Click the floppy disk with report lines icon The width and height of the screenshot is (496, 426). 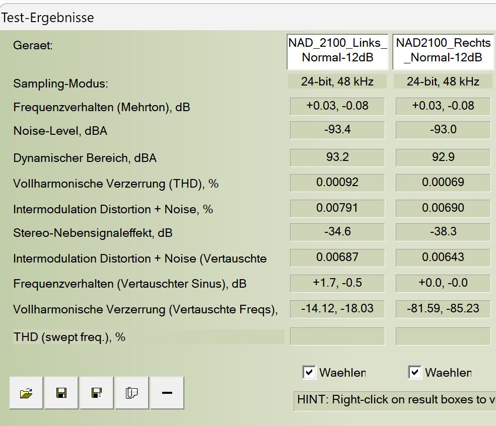pos(97,393)
